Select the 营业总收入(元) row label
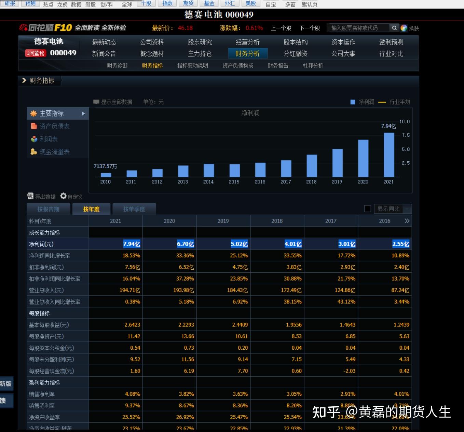The image size is (464, 432). point(46,290)
